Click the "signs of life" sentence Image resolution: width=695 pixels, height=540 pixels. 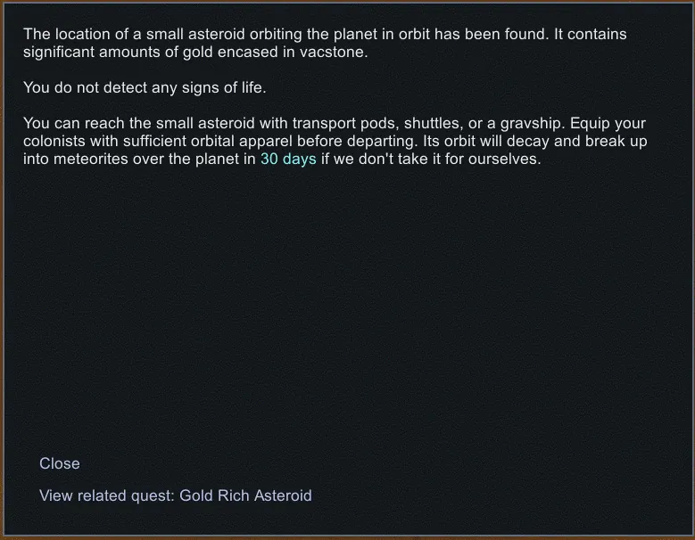[145, 87]
